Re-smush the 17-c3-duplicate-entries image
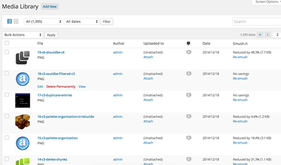 240,100
